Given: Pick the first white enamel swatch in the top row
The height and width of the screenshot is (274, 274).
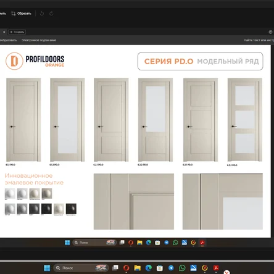Looking at the screenshot, I should click(10, 194).
